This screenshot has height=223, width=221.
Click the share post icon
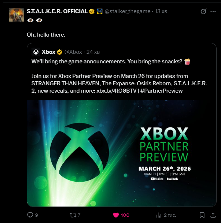click(212, 215)
